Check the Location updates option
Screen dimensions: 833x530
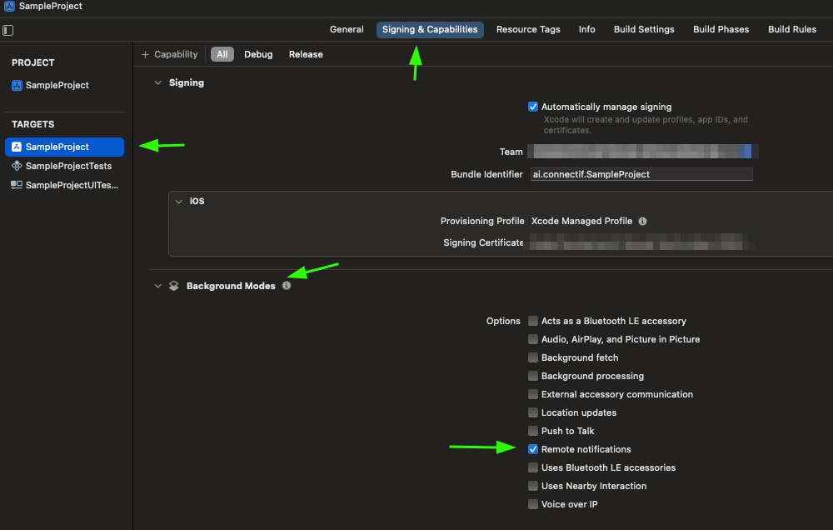click(533, 412)
